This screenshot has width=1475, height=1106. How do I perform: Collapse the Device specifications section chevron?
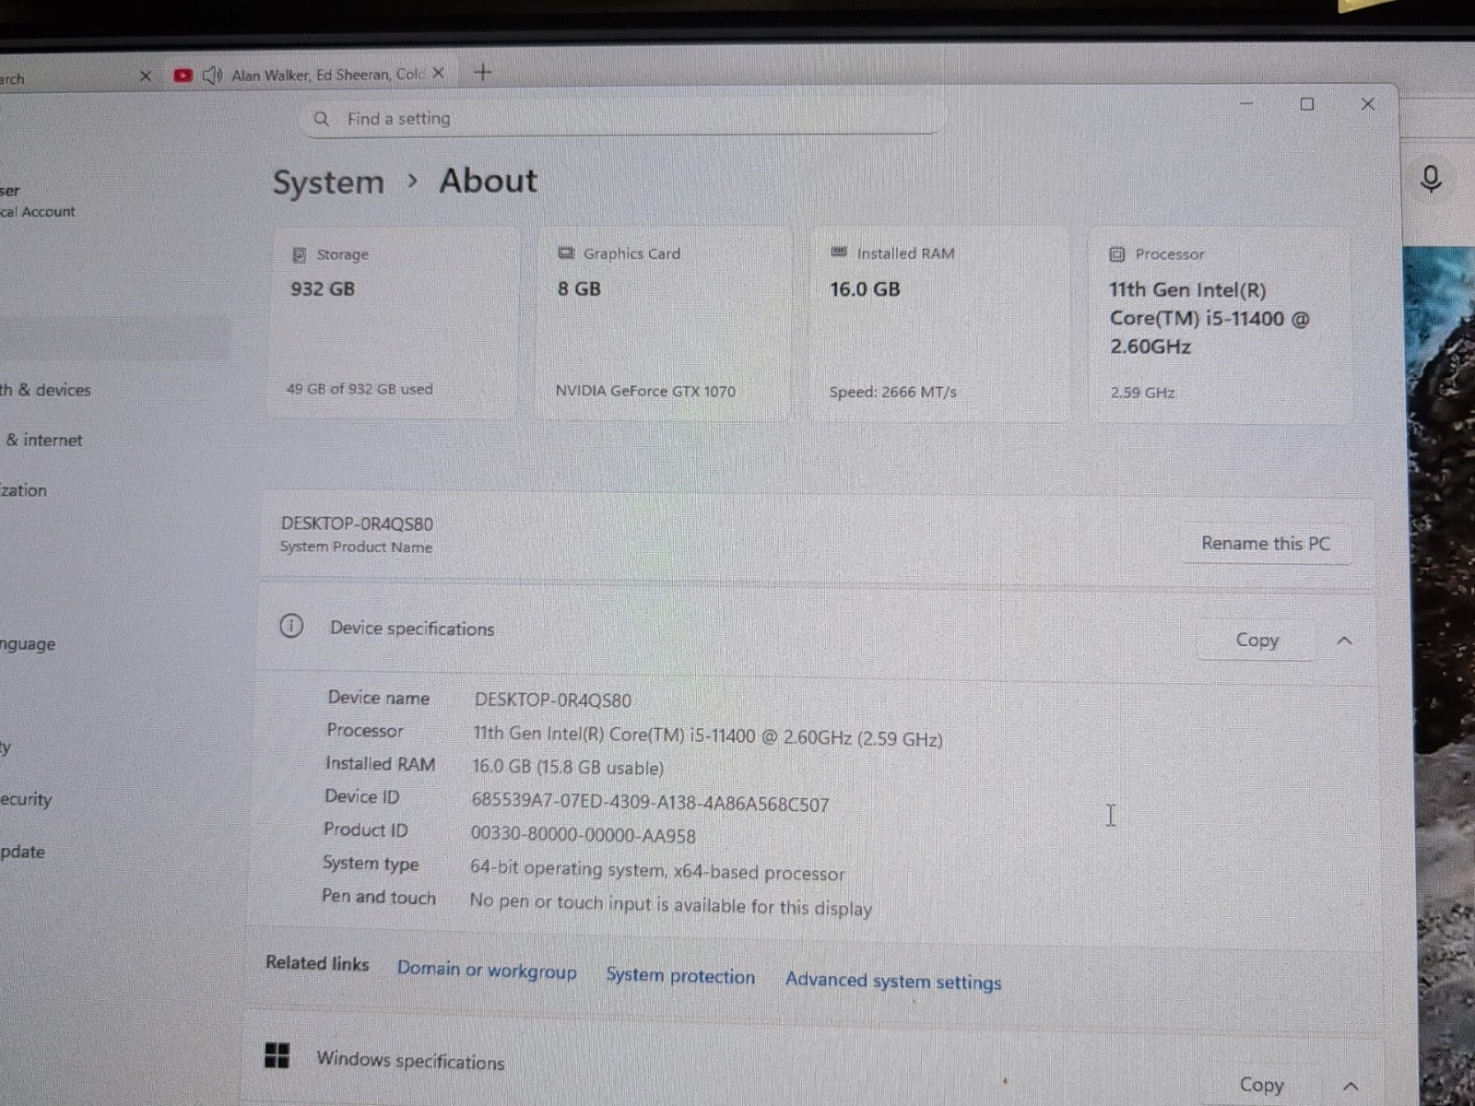(1344, 641)
